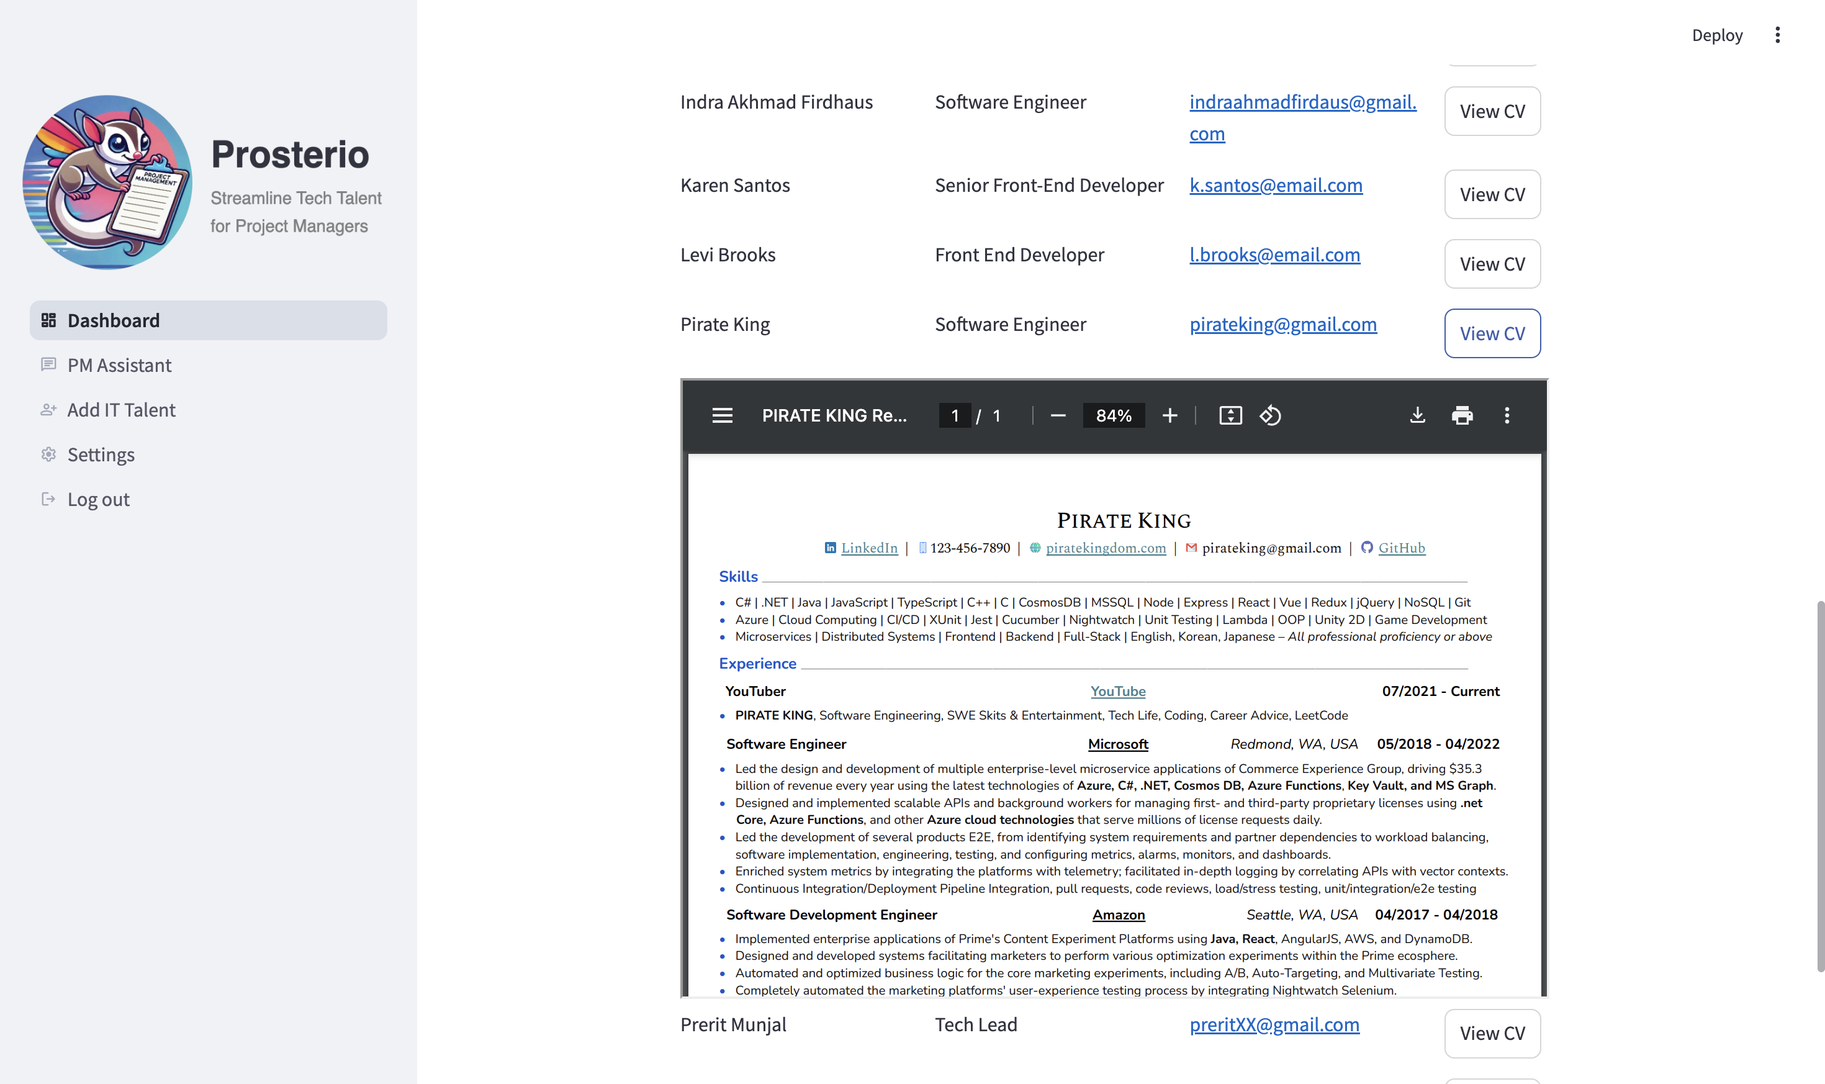Click Log out in sidebar
Viewport: 1825px width, 1084px height.
pos(99,500)
